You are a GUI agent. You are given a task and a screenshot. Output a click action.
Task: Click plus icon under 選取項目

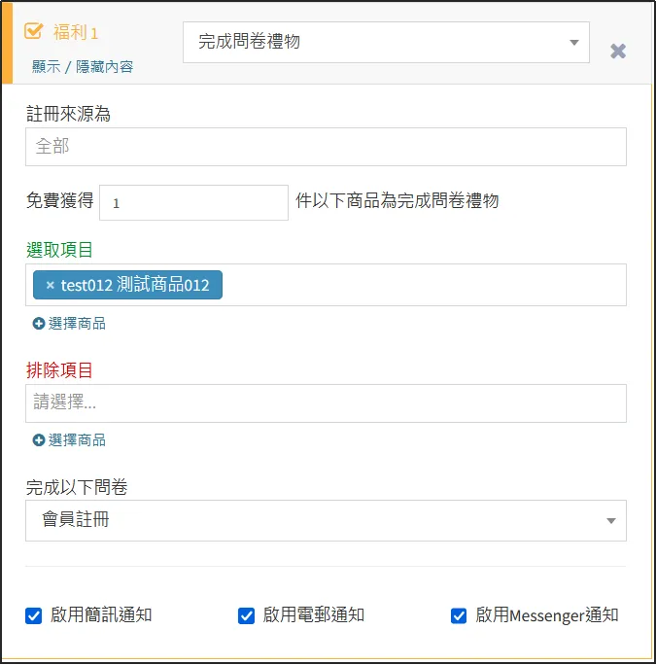click(39, 324)
